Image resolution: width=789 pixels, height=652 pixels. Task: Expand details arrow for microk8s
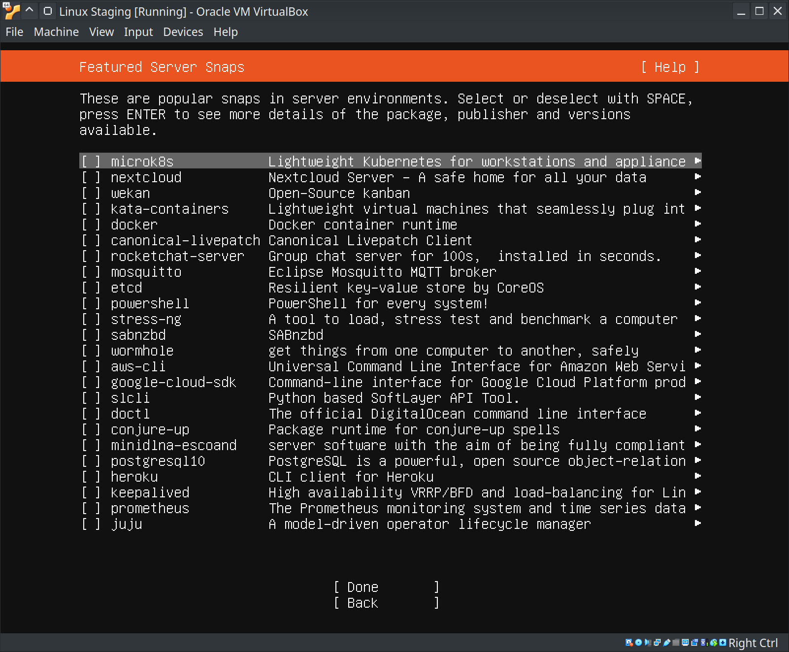(x=697, y=161)
